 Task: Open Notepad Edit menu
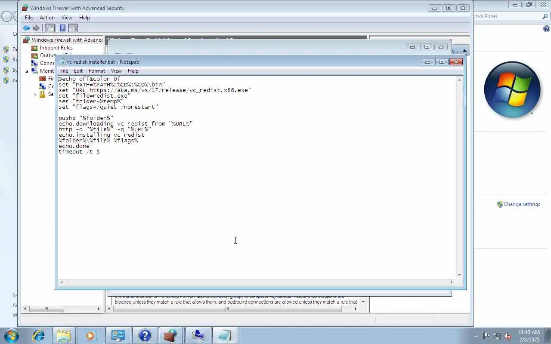click(78, 71)
